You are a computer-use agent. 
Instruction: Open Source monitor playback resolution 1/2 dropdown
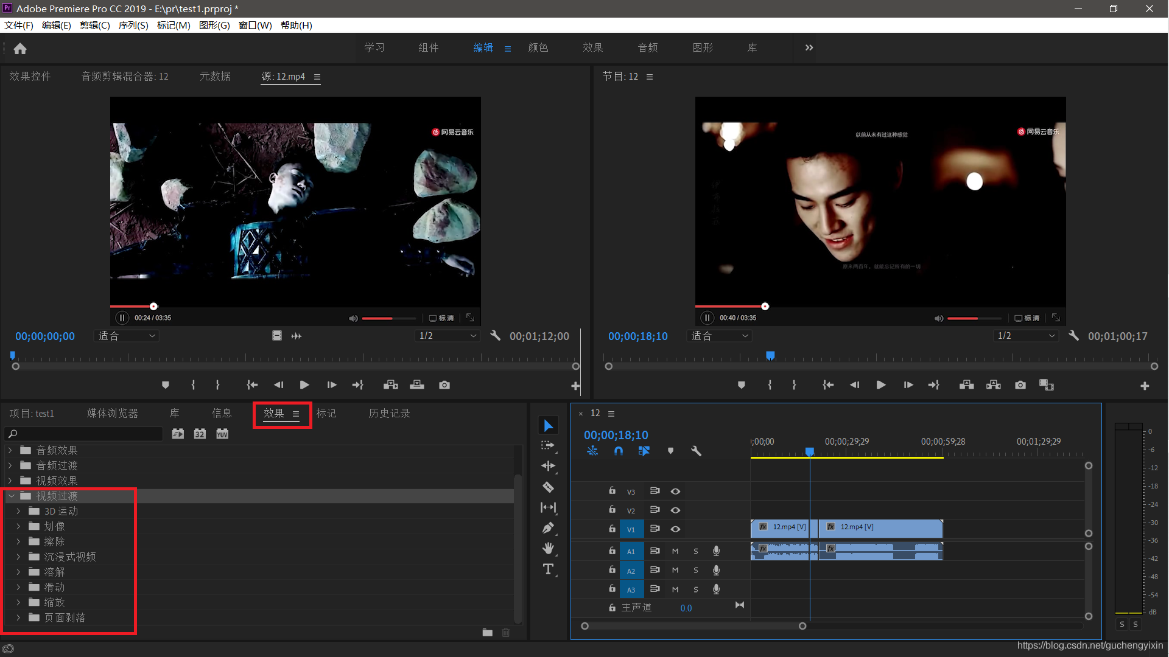(448, 336)
